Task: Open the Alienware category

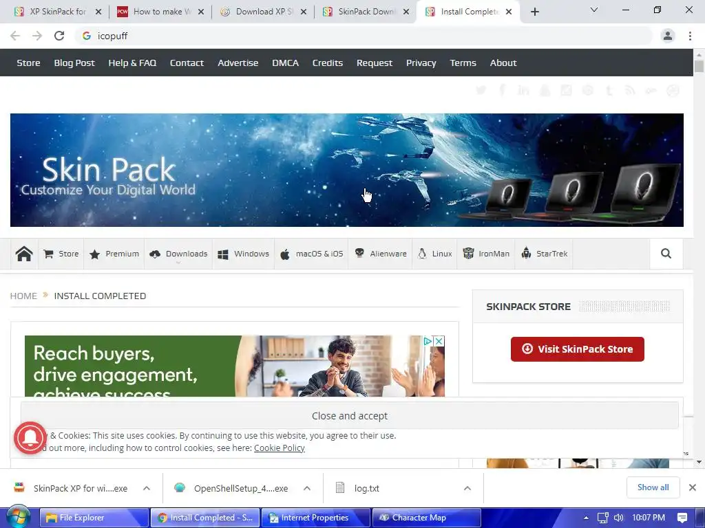Action: click(x=380, y=254)
